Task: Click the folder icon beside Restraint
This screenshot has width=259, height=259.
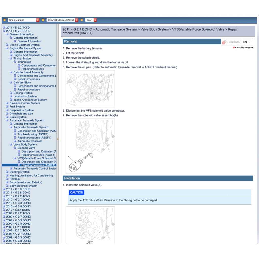Action: (x=7, y=179)
